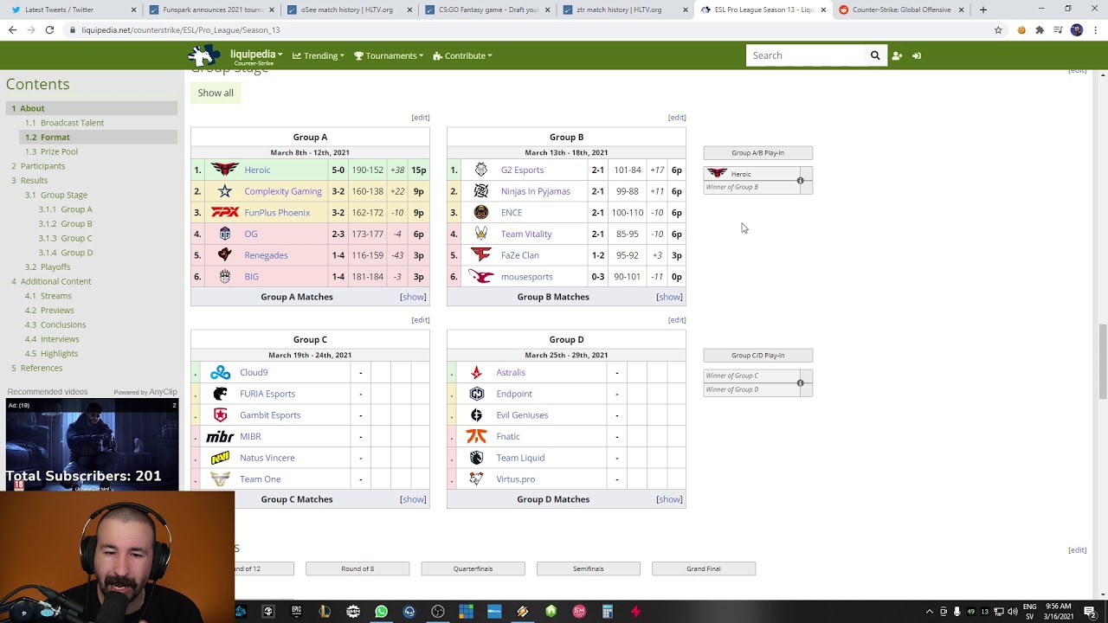
Task: Select the Quarterfinals bracket header
Action: 473,568
